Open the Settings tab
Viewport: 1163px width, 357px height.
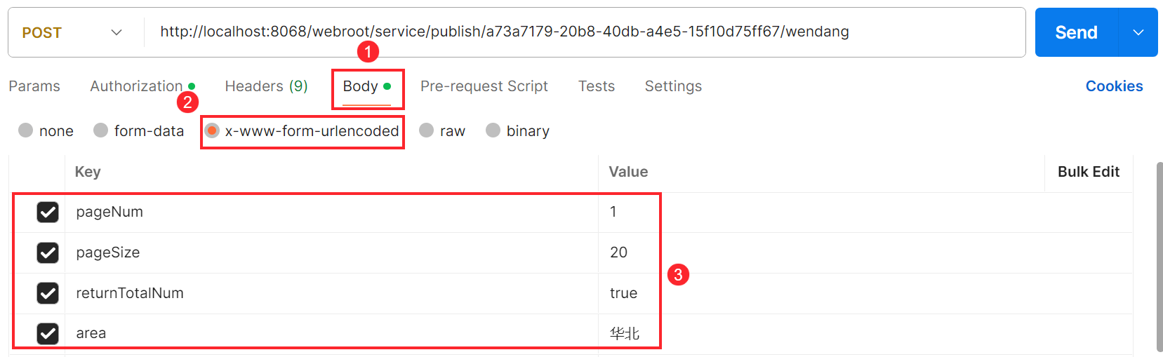click(673, 86)
